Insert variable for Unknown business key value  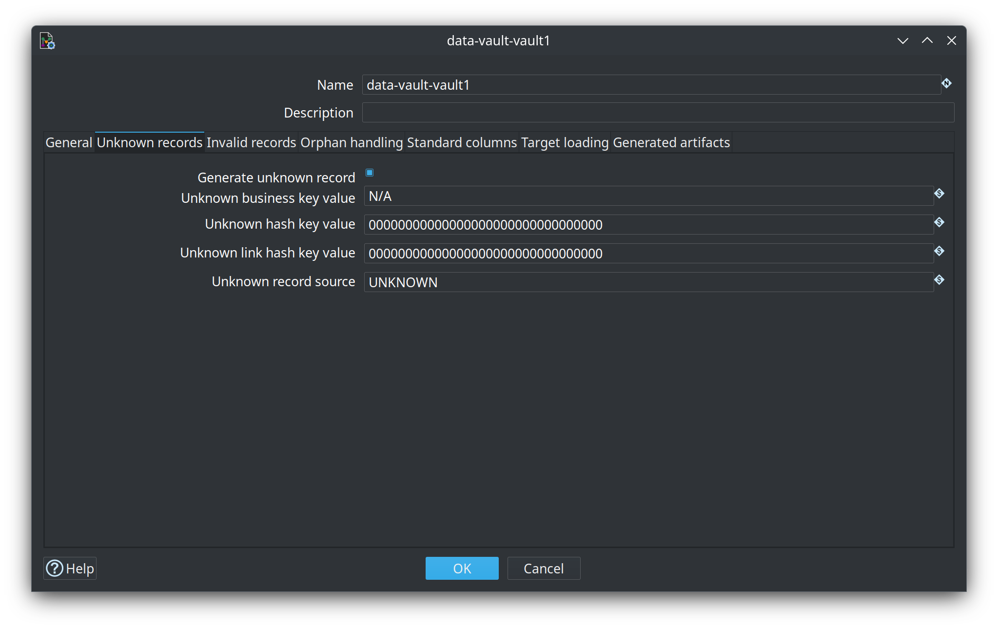[939, 194]
